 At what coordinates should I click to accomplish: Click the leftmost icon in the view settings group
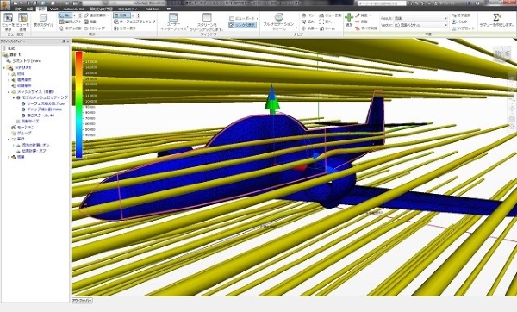(x=8, y=17)
